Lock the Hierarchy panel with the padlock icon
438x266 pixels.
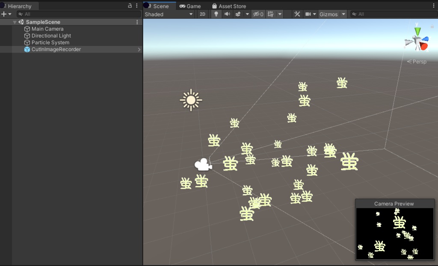pyautogui.click(x=130, y=6)
